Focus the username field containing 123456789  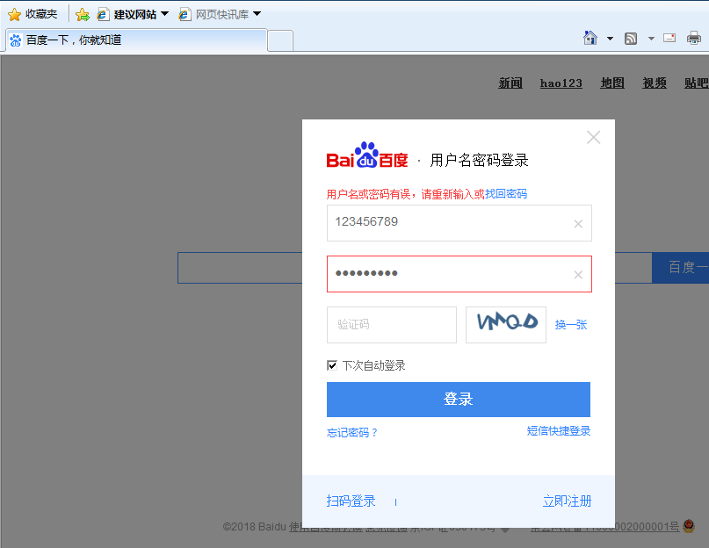tap(459, 223)
